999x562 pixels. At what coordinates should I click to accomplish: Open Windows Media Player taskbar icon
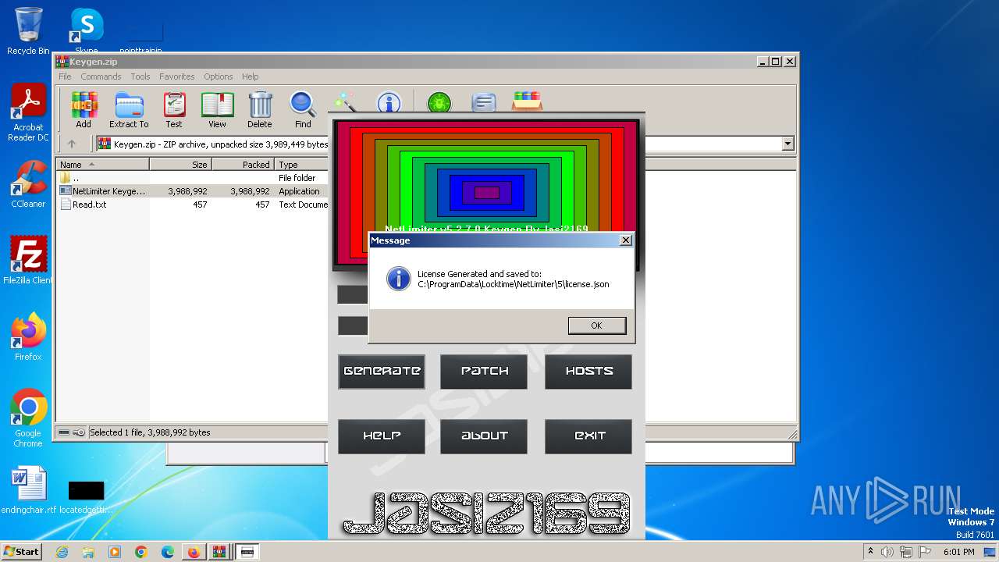click(x=115, y=552)
